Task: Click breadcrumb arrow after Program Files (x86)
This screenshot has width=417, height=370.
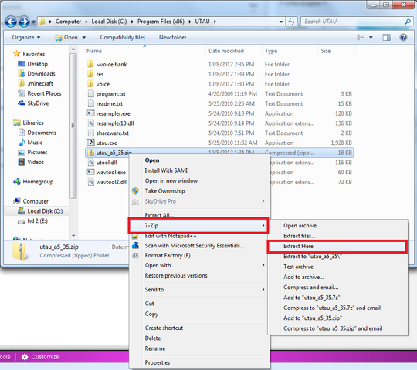Action: (x=190, y=22)
